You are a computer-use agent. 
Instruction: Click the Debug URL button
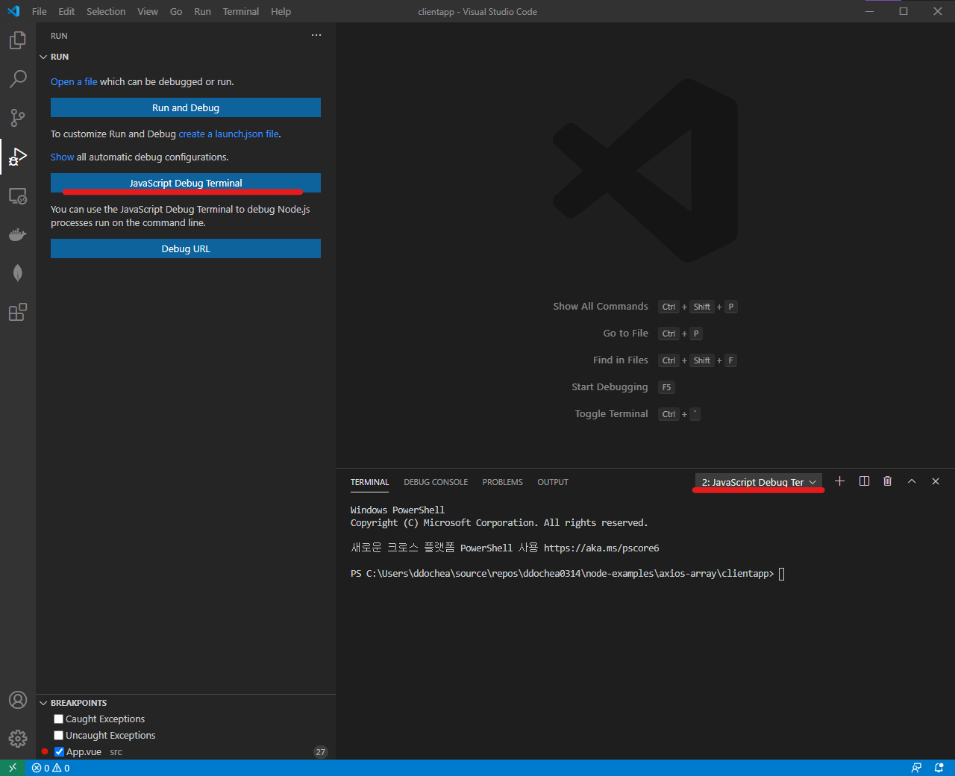186,248
